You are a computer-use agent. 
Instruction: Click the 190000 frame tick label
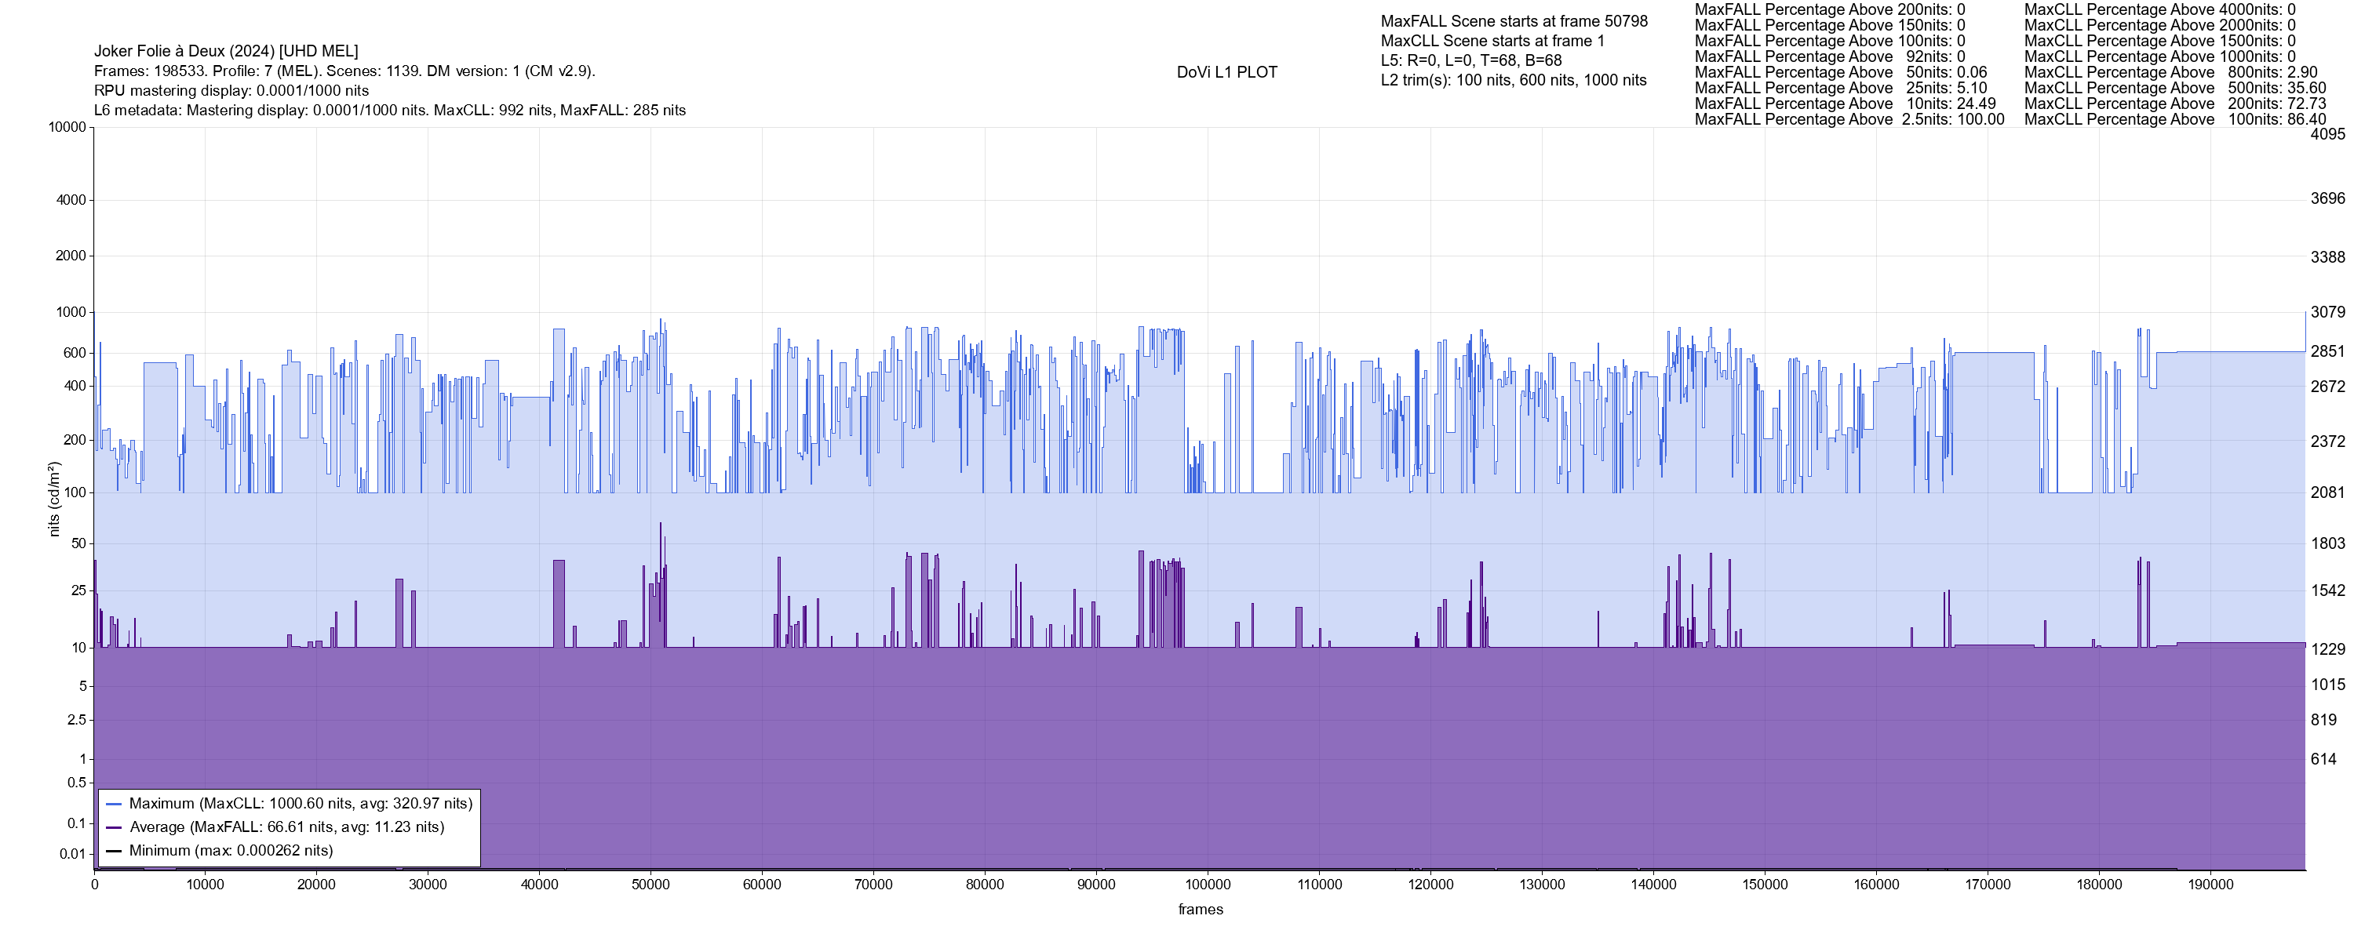[2210, 885]
